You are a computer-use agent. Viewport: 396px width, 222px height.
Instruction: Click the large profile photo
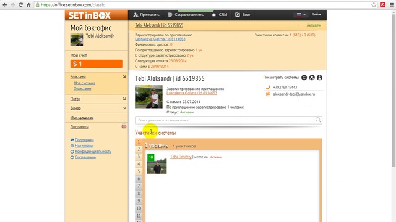[148, 97]
